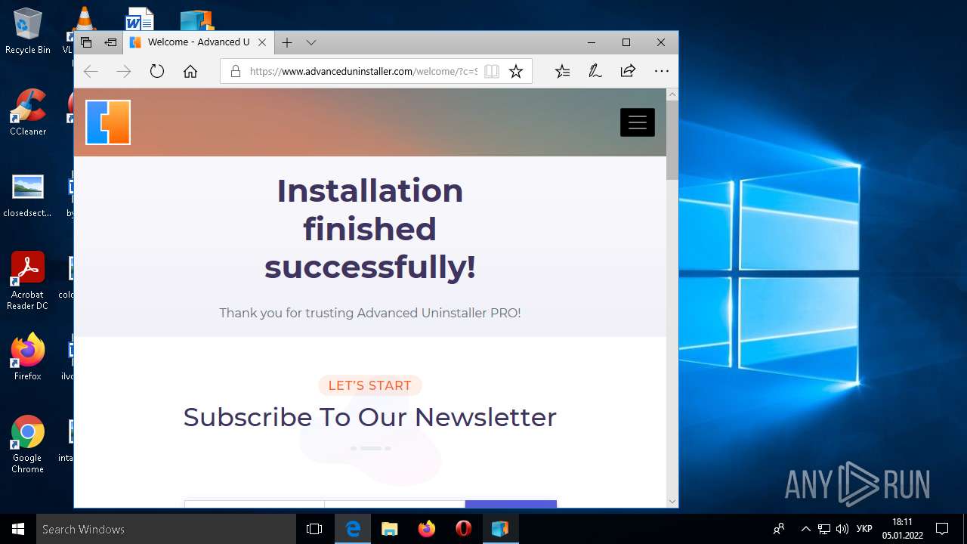Open Recycle Bin desktop icon
The image size is (967, 544).
(x=28, y=32)
